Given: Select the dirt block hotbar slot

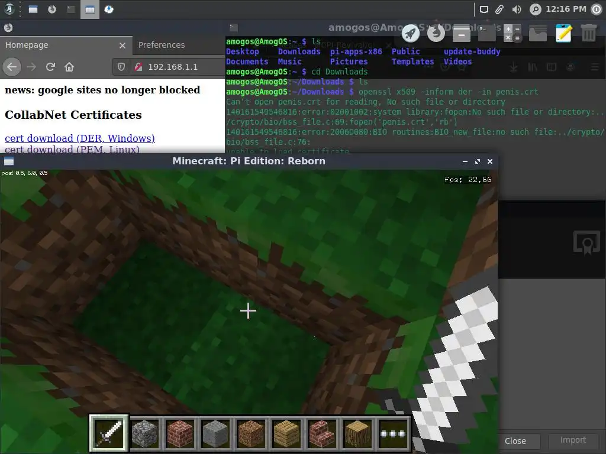Looking at the screenshot, I should (251, 433).
